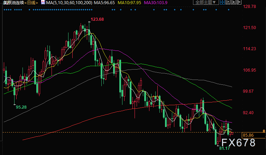This screenshot has height=155, width=266.
Task: Click the exit/expand arrow chart icon
Action: [239, 2]
